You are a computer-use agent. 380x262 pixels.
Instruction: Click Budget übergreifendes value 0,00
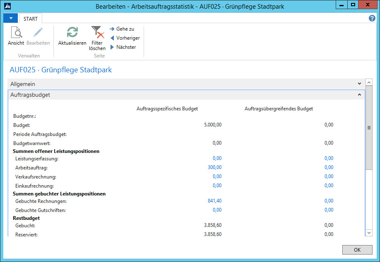(x=329, y=125)
